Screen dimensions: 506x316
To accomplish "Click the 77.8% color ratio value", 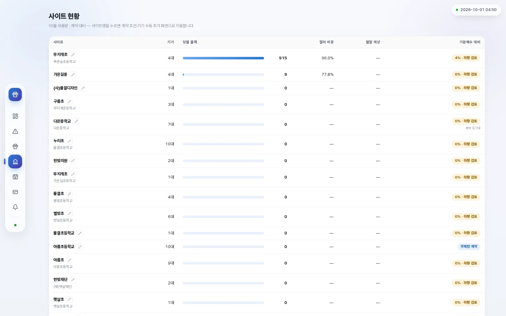I will (328, 75).
